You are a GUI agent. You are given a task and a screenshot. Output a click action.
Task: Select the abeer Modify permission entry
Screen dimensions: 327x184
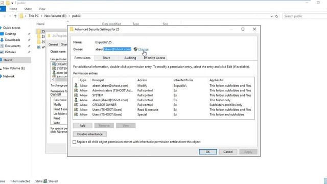coord(163,85)
